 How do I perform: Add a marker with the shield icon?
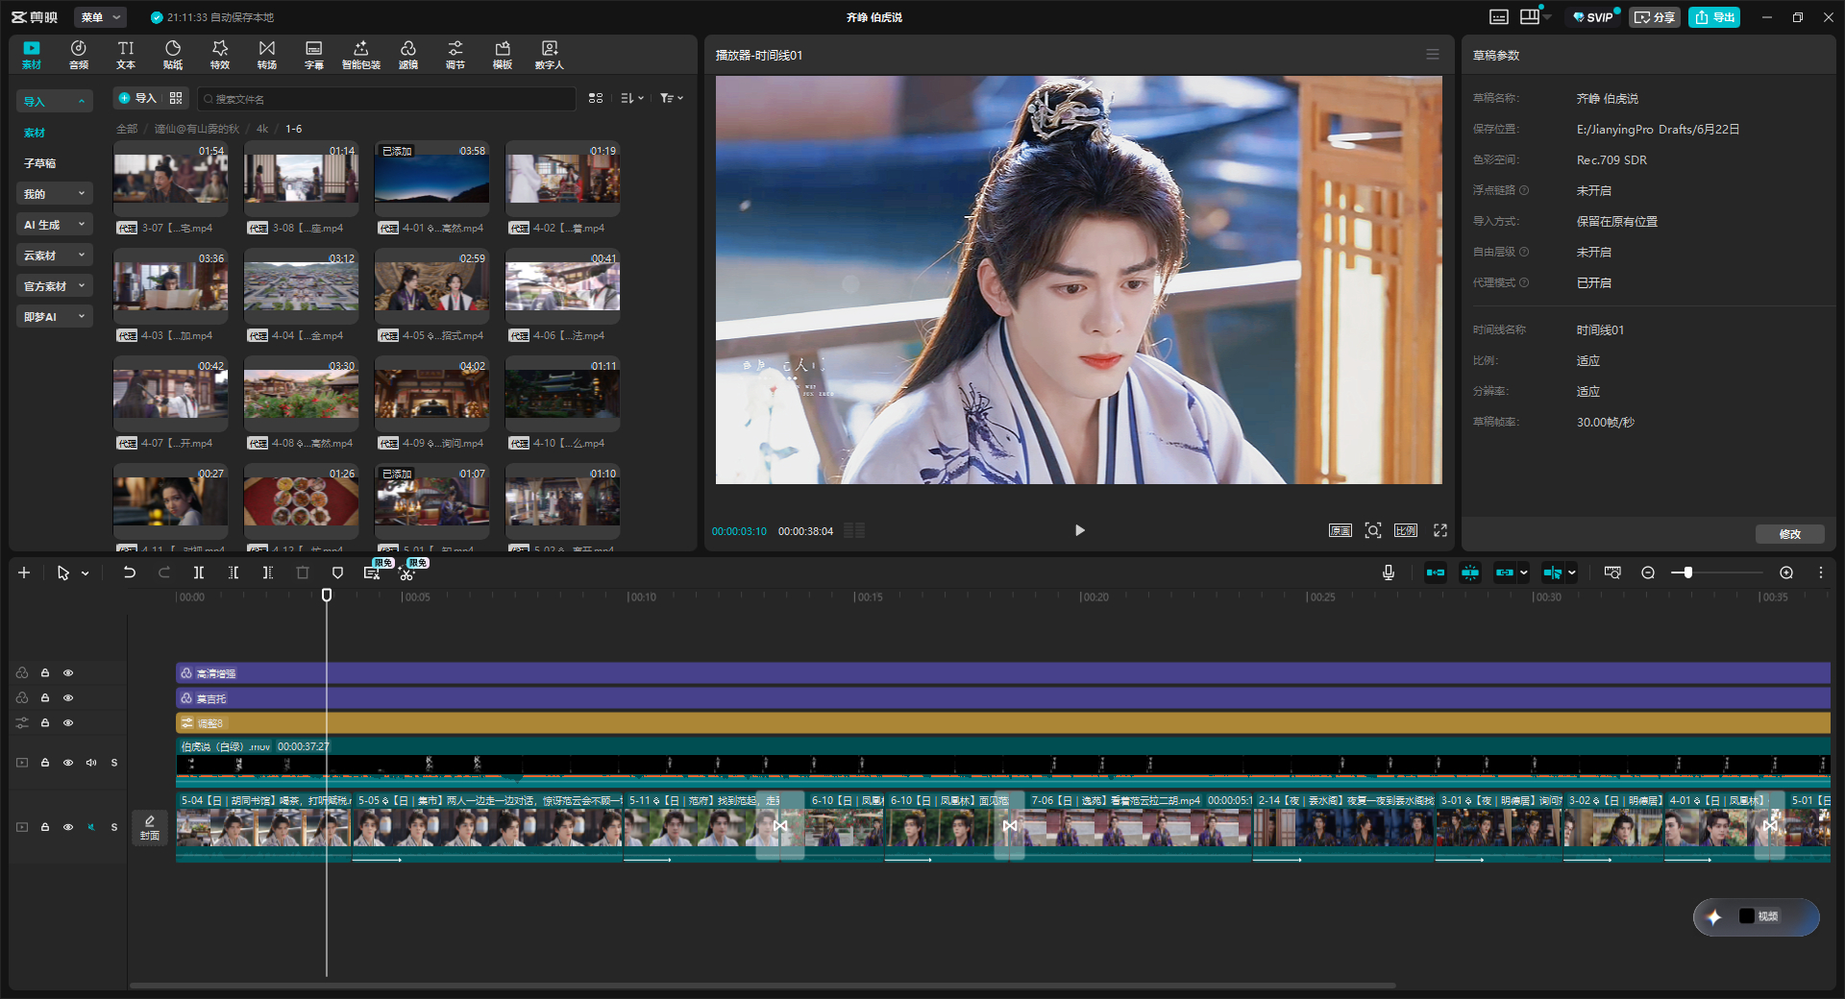point(337,573)
